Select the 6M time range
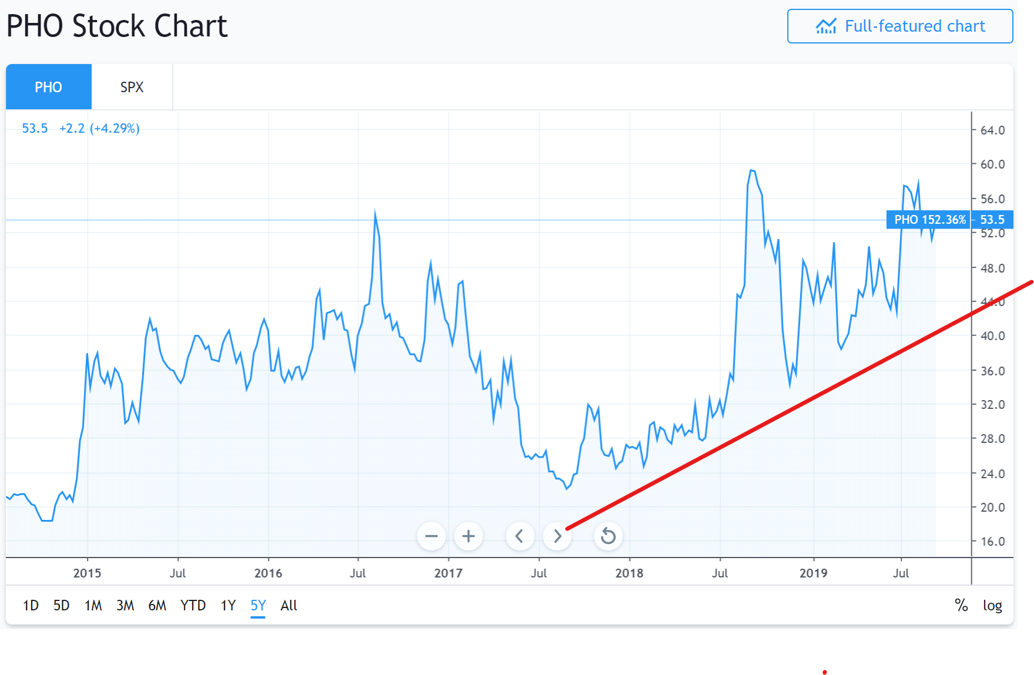 tap(157, 605)
